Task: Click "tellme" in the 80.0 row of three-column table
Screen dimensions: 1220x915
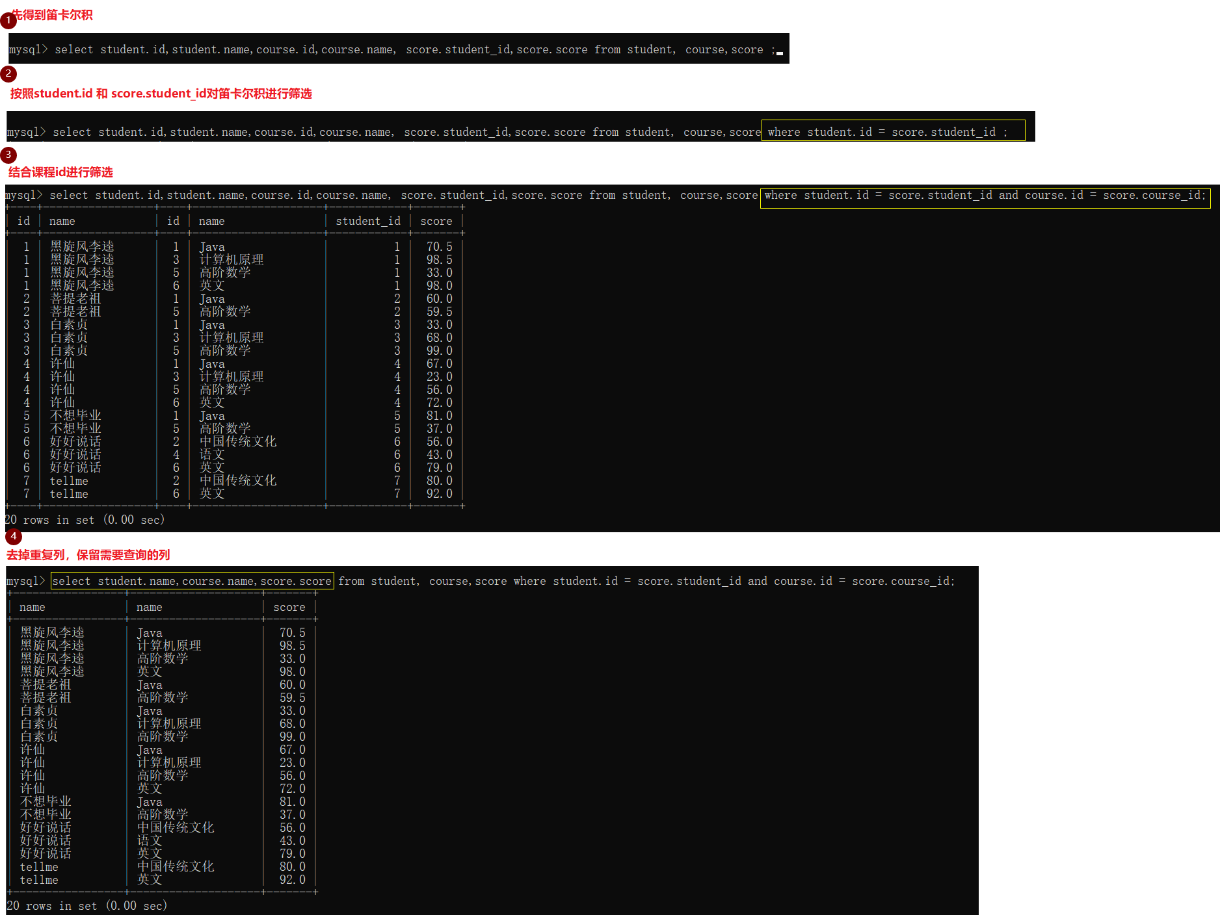Action: tap(39, 867)
